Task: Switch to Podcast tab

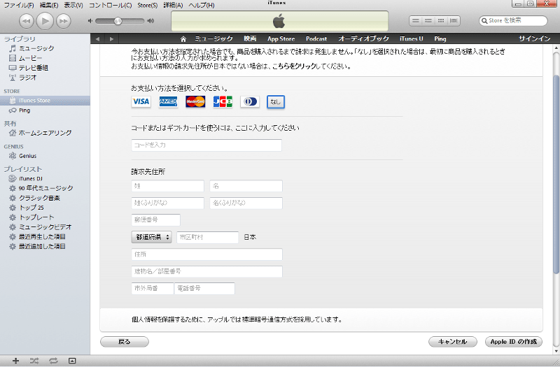Action: [316, 39]
